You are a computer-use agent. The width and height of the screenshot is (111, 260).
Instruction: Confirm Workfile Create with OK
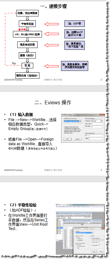pyautogui.click(x=68, y=139)
